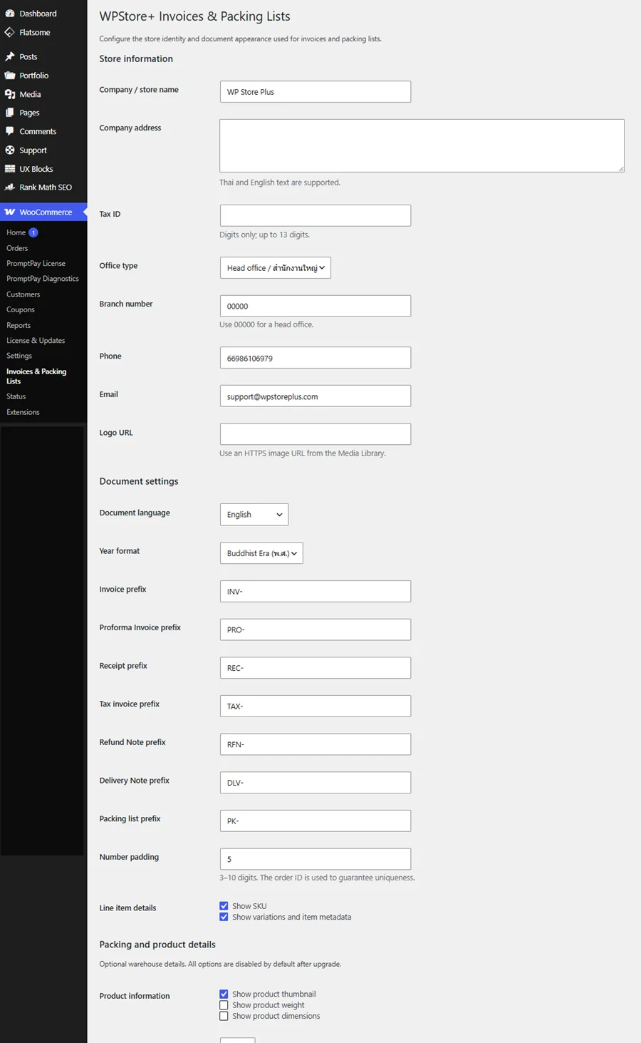Go to WooCommerce Home submenu
Screen dimensions: 641x1043
click(16, 232)
